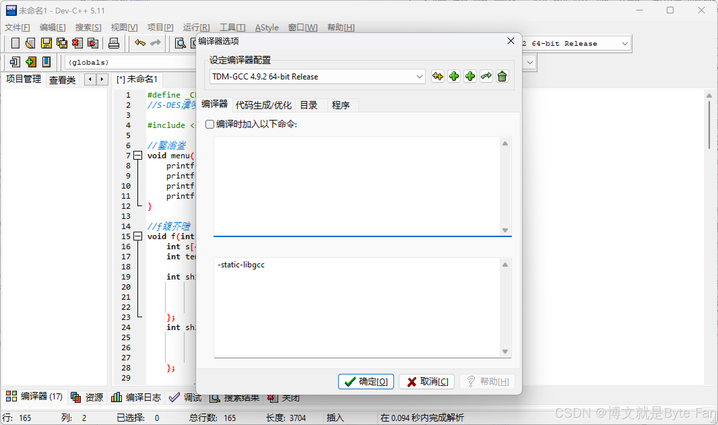Click the orange undo arrow icon
Viewport: 718px width, 425px height.
[140, 43]
